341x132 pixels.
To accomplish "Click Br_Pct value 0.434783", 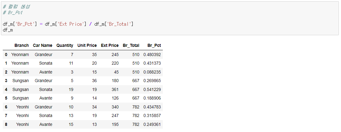I will click(152, 107).
